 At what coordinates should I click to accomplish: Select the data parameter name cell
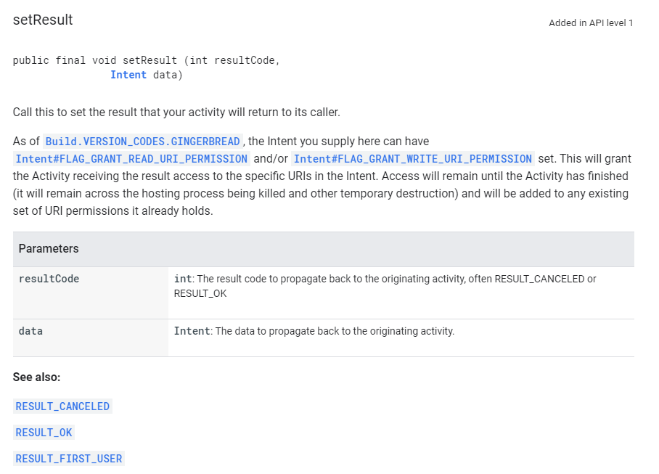click(x=30, y=331)
